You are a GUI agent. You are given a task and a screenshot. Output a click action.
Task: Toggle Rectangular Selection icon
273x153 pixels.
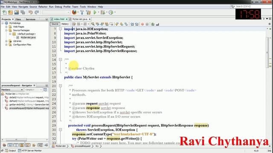coord(111,24)
